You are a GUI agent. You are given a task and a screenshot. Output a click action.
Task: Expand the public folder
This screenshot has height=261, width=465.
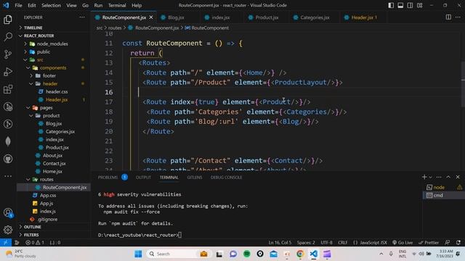(44, 51)
